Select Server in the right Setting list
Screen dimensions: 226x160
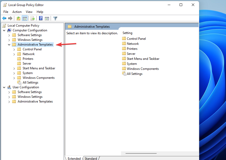tap(131, 54)
